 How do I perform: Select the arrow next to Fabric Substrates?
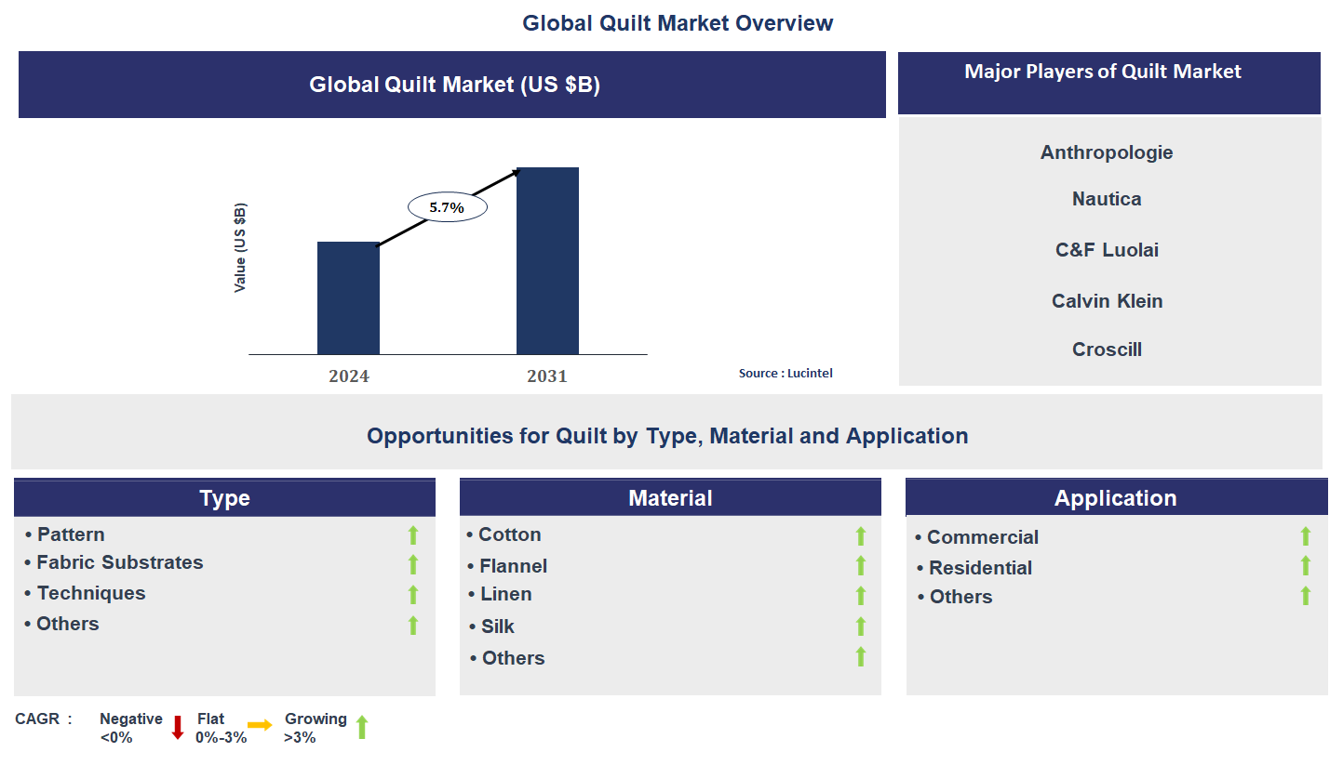click(x=412, y=565)
